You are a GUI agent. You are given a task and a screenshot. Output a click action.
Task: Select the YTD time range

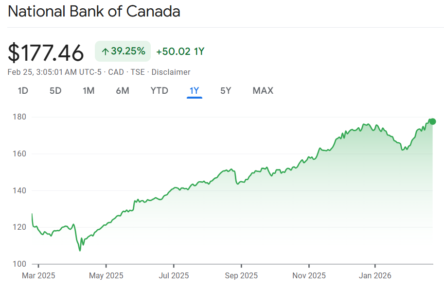click(x=159, y=90)
